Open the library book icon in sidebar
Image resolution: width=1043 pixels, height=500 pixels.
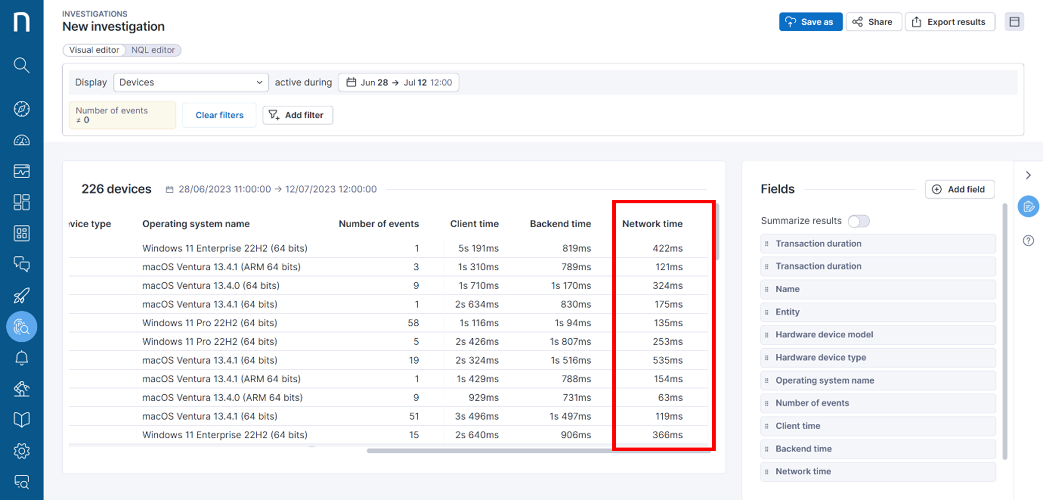pos(21,419)
